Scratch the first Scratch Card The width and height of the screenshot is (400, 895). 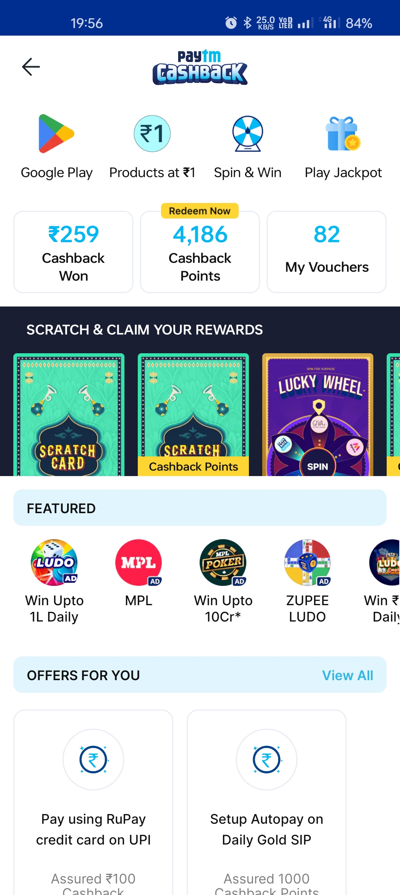pos(69,414)
